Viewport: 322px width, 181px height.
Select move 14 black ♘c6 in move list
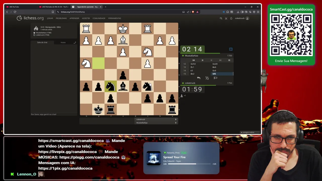pos(221,71)
